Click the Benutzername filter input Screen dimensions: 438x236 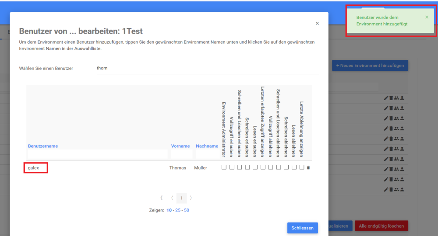[x=98, y=154]
